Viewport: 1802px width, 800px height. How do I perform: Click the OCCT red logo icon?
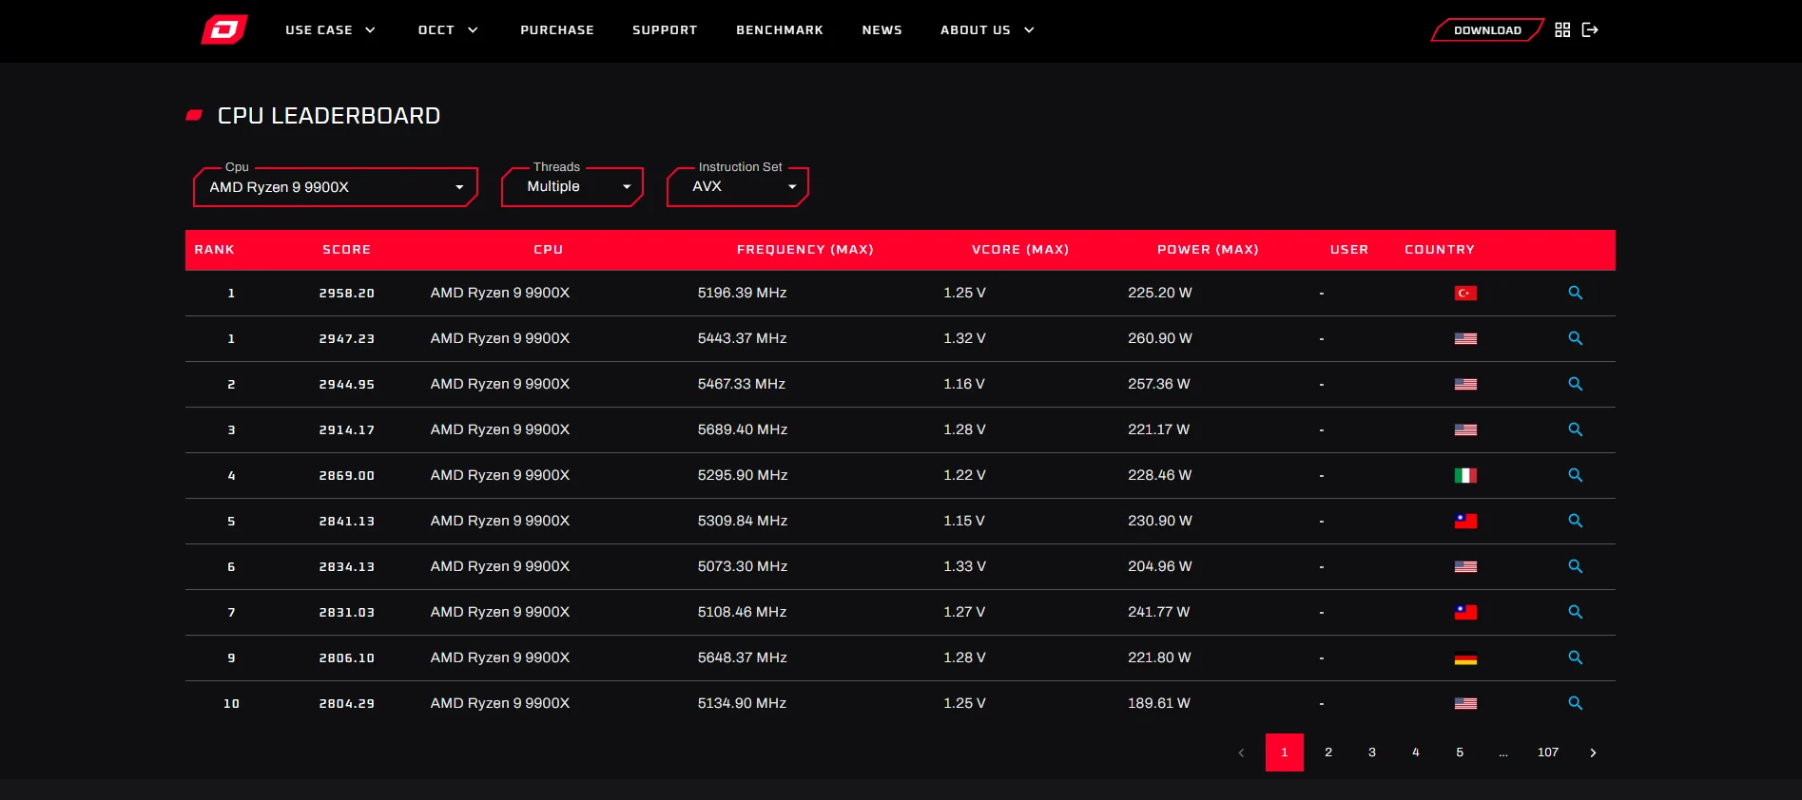coord(224,29)
